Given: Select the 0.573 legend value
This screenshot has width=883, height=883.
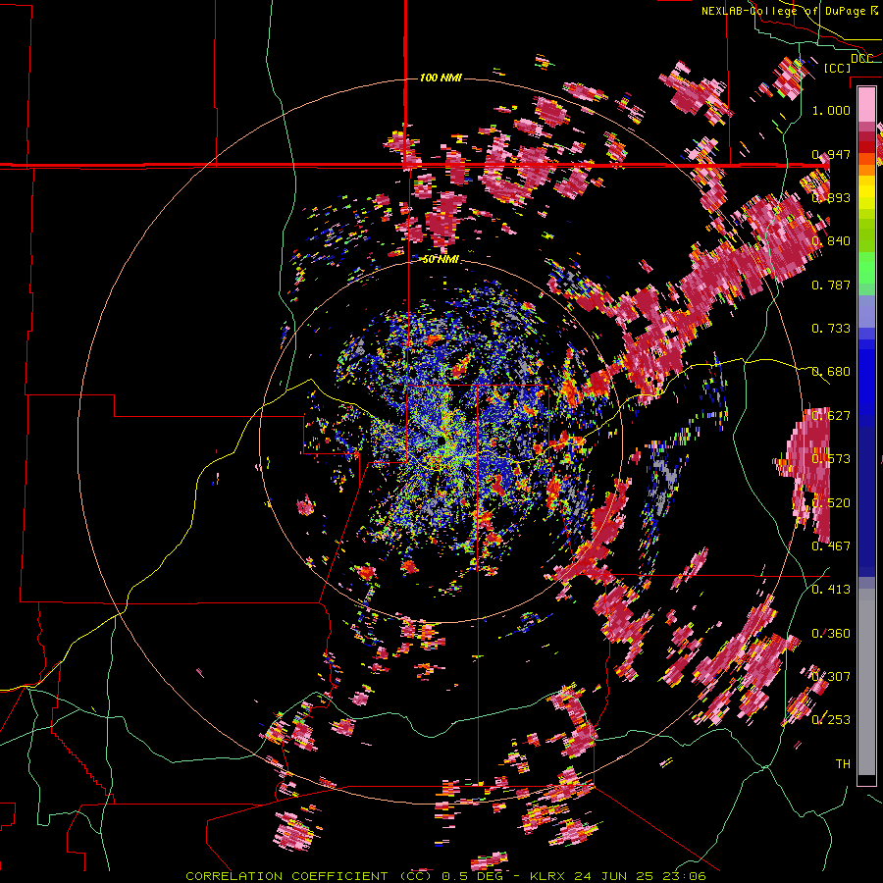Looking at the screenshot, I should coord(831,459).
